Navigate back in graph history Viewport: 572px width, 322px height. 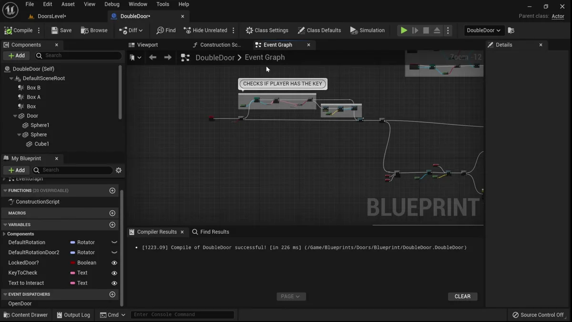153,57
